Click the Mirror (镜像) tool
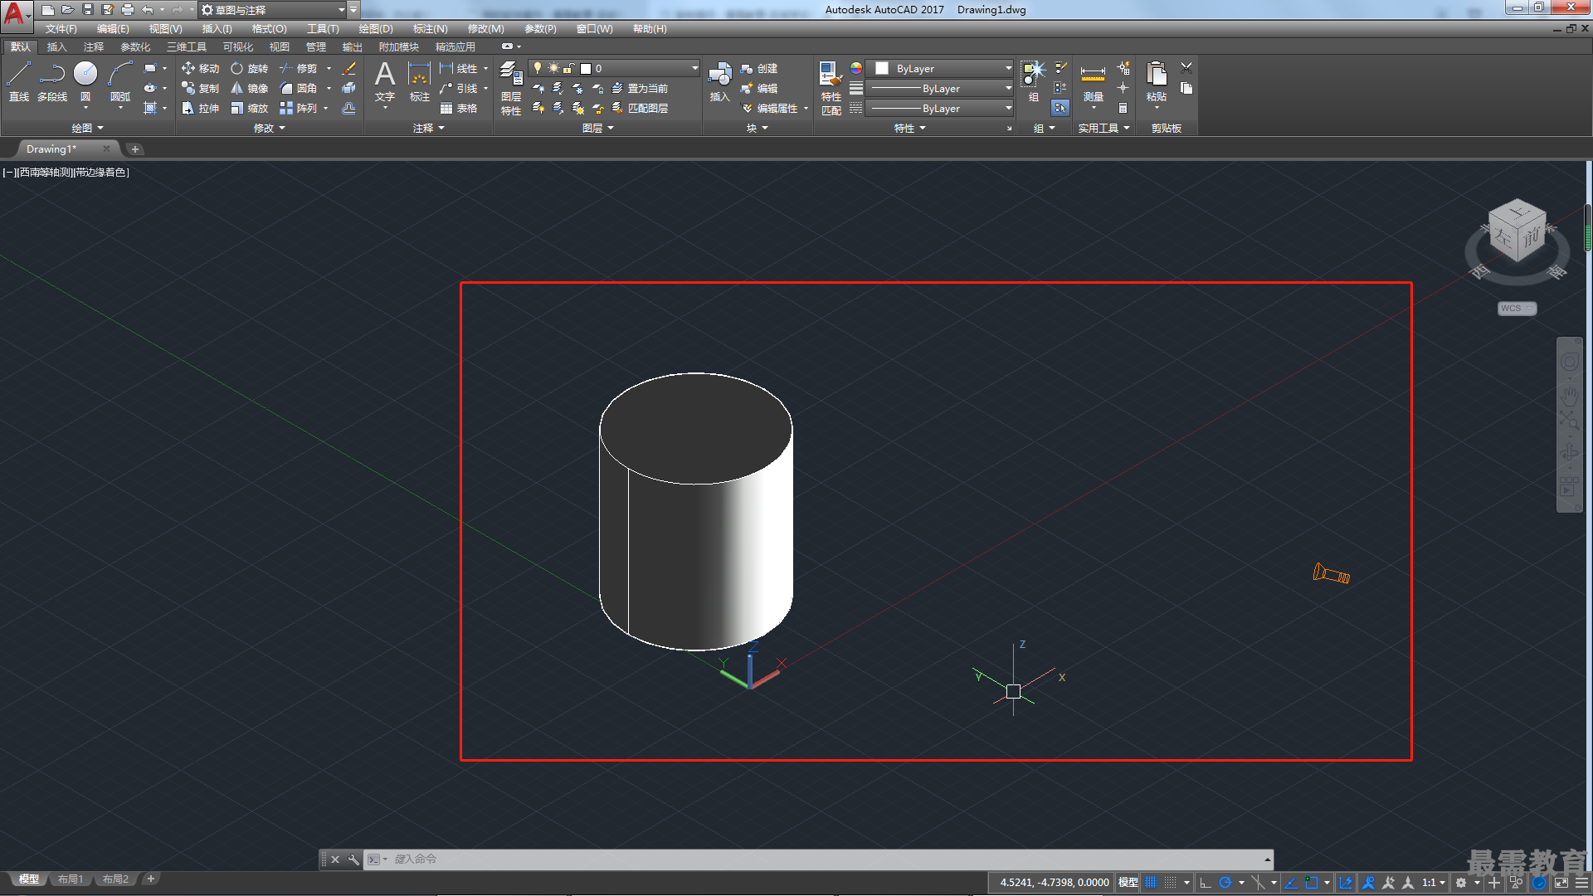 249,89
